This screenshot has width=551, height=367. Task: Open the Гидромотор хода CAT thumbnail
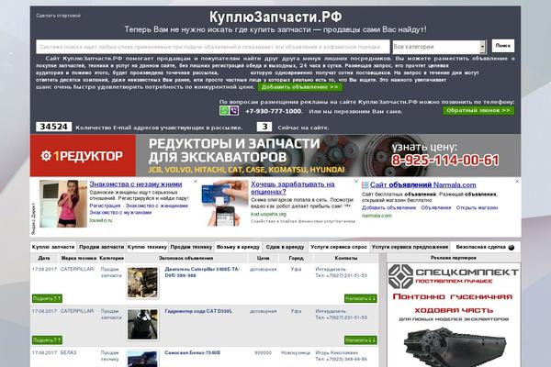click(142, 325)
